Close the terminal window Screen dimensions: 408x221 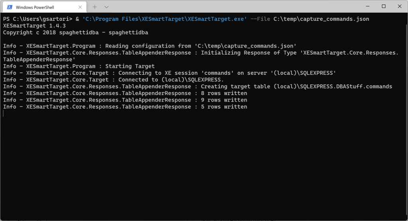[x=400, y=6]
